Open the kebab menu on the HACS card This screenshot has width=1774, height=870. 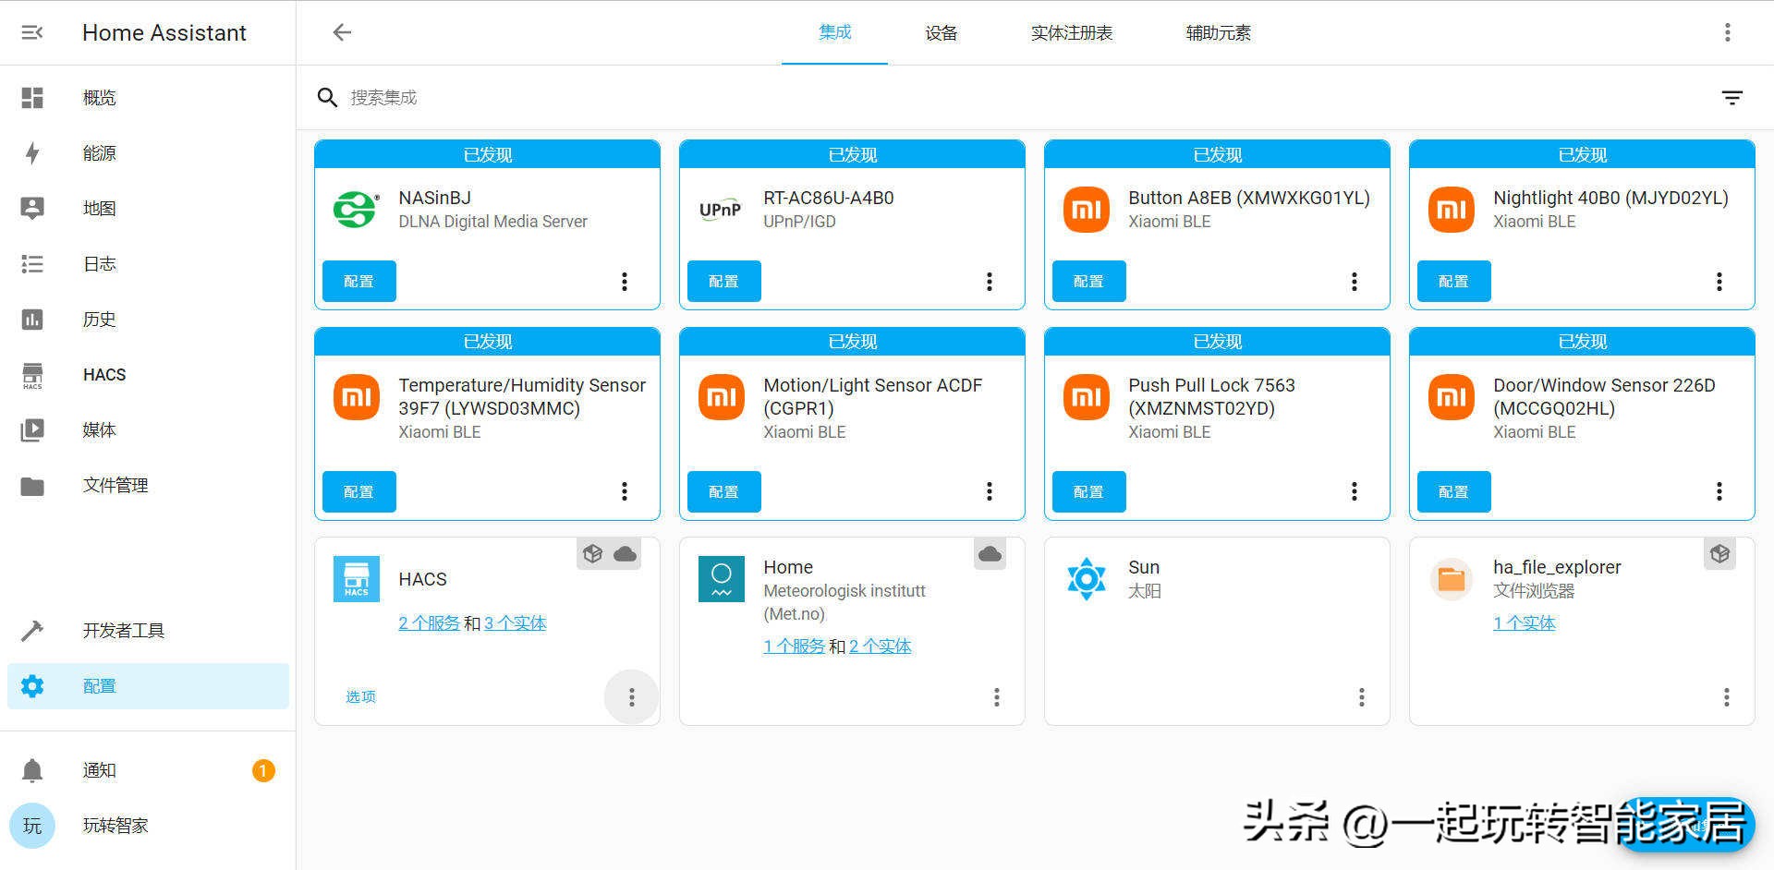pos(631,696)
